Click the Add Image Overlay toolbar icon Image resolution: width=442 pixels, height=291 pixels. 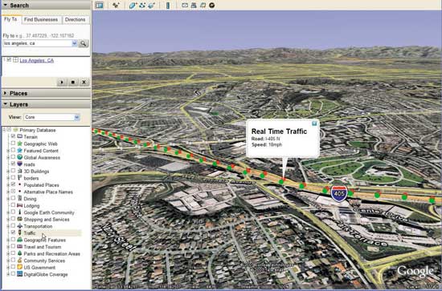point(152,5)
